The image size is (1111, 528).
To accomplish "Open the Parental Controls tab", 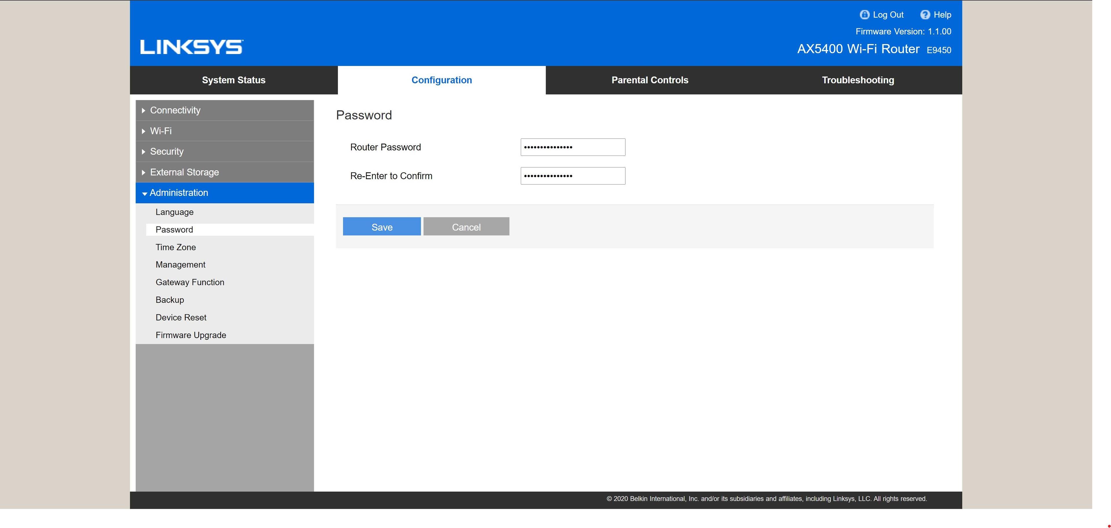I will (x=650, y=80).
